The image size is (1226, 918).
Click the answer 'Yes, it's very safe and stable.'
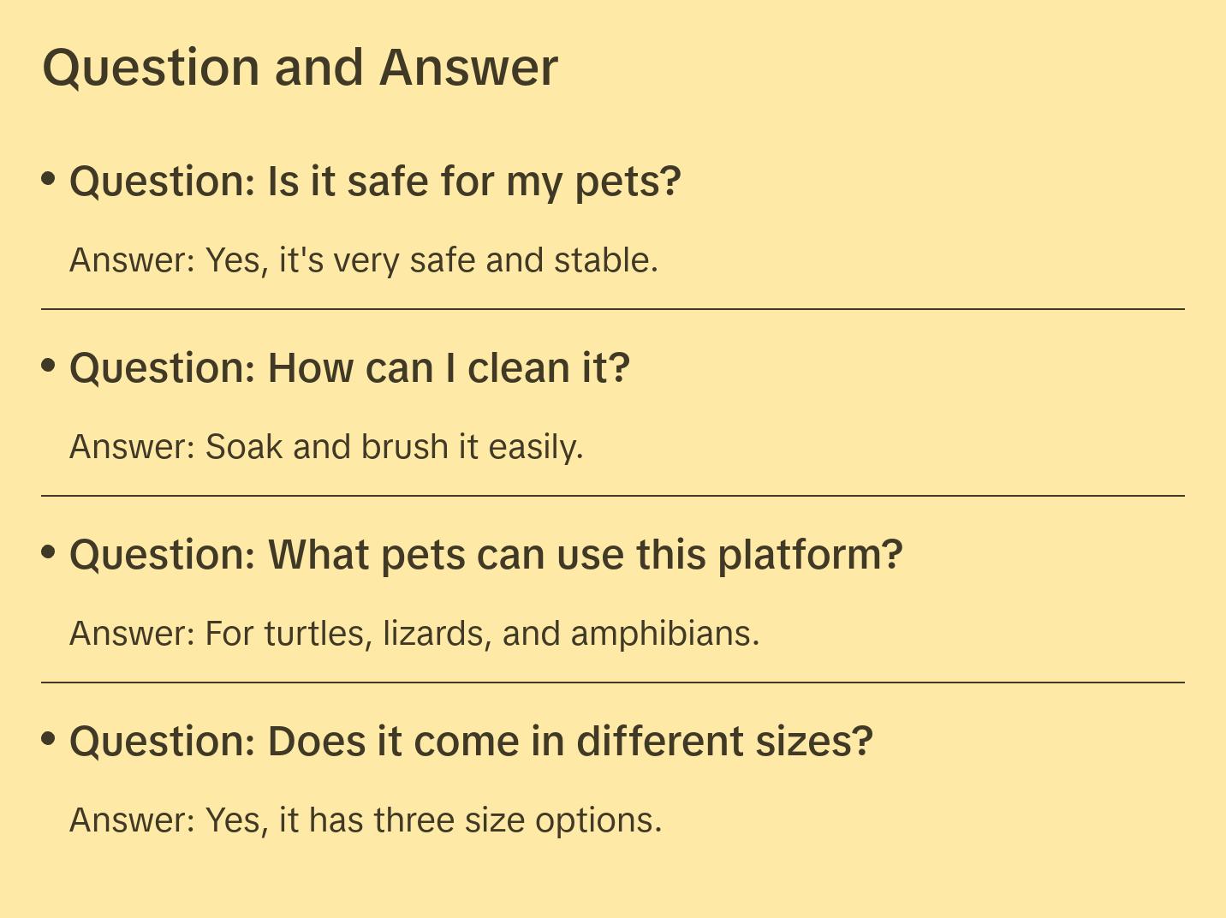[x=364, y=260]
